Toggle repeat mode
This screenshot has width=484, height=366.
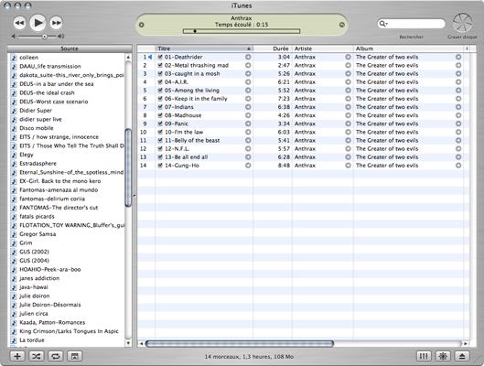[x=56, y=356]
